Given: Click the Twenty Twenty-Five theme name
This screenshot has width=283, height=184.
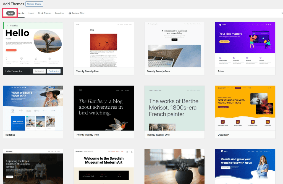Looking at the screenshot, I should point(87,71).
